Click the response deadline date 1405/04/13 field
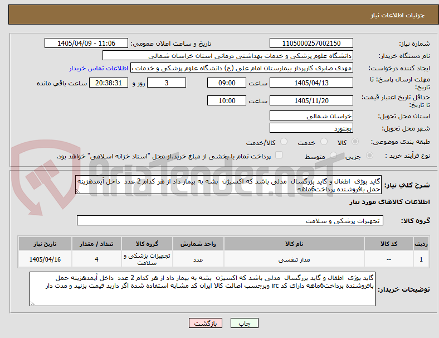 tap(311, 83)
